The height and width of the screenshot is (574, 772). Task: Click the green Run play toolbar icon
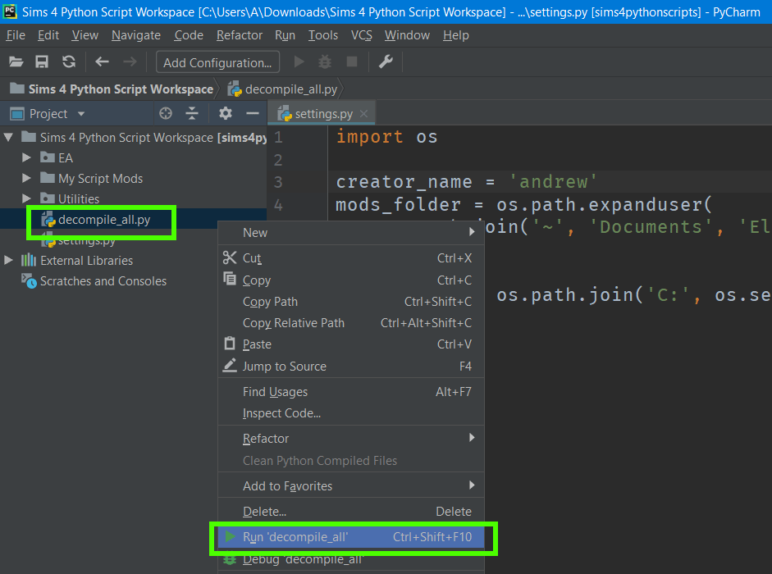tap(299, 61)
